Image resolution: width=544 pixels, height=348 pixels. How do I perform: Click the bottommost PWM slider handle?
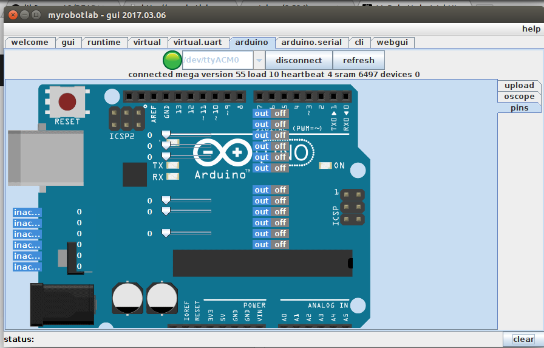pyautogui.click(x=166, y=233)
